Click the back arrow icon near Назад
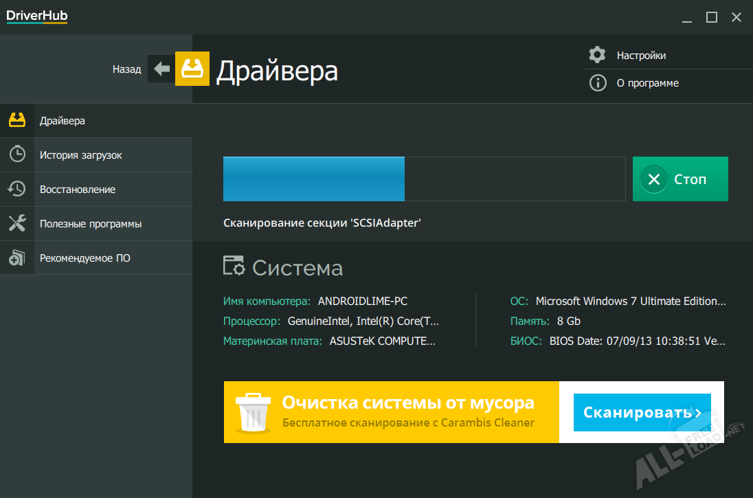 [x=161, y=69]
